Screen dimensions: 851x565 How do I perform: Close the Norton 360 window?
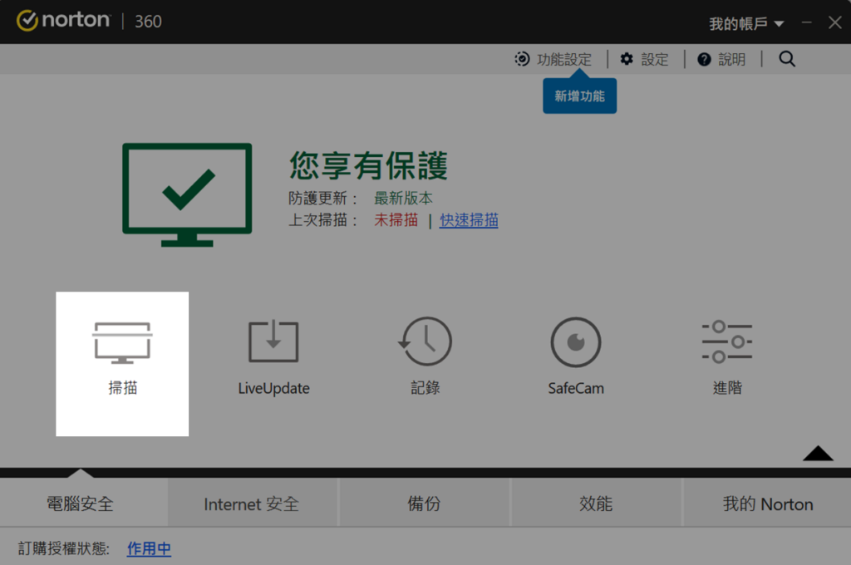click(834, 22)
